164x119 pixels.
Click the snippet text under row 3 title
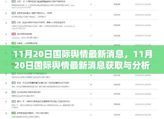coord(43,27)
